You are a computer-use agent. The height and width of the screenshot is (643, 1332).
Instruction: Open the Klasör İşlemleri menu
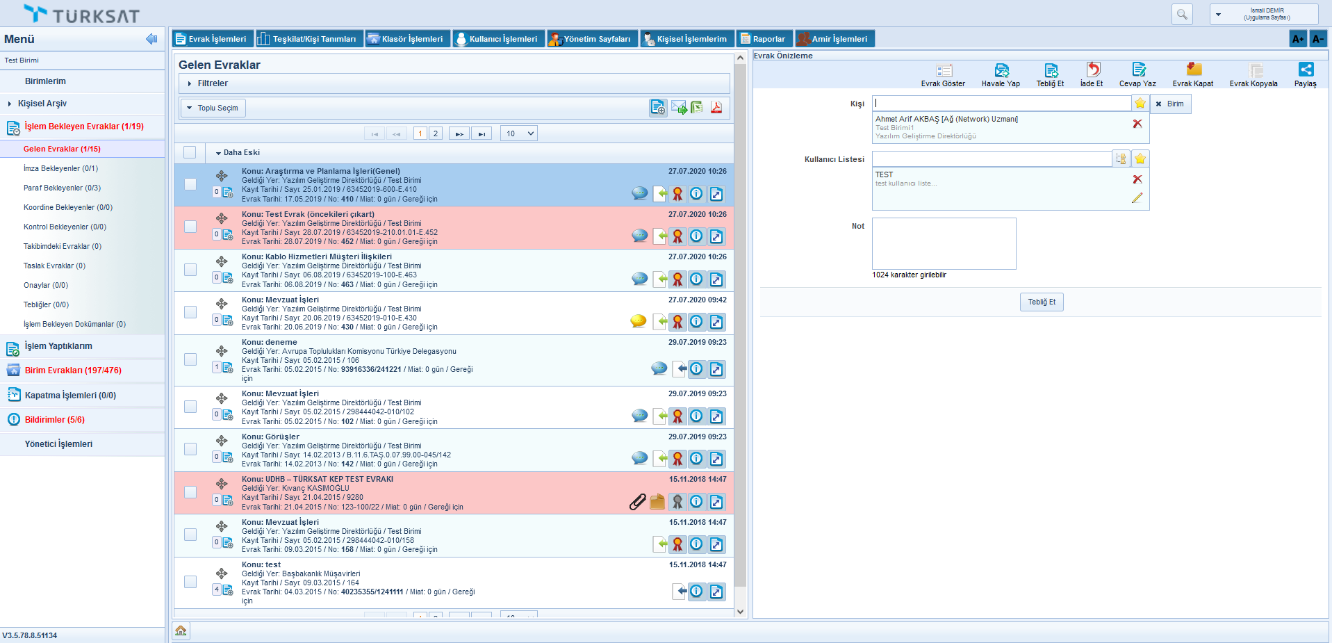pyautogui.click(x=408, y=39)
